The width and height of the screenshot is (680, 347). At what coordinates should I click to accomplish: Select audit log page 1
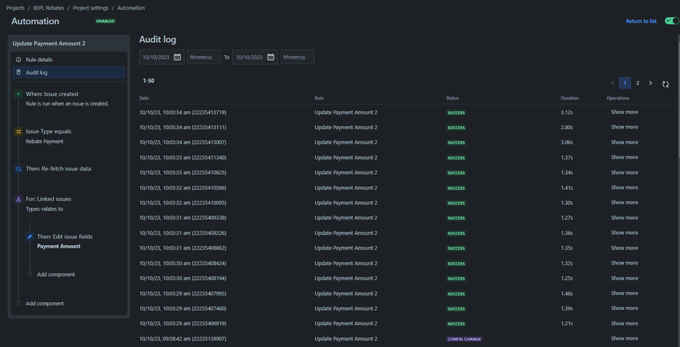(x=625, y=83)
